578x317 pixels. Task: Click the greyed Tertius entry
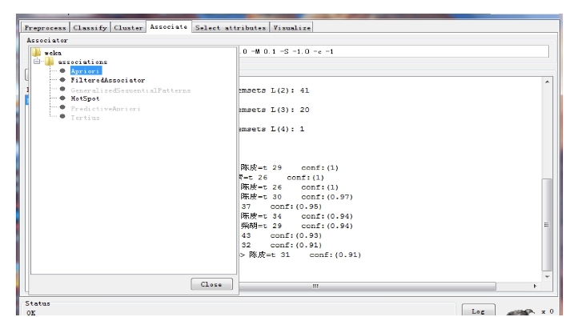click(85, 118)
